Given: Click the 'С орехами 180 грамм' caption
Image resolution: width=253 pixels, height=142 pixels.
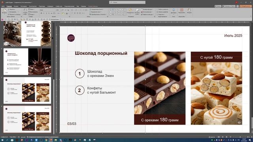Looking at the screenshot, I should (160, 120).
